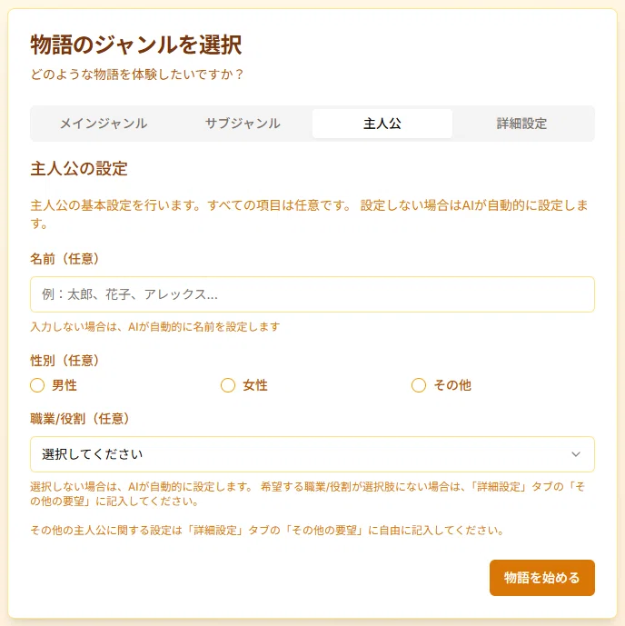Select the 女性 radio button
Viewport: 625px width, 626px height.
(228, 385)
